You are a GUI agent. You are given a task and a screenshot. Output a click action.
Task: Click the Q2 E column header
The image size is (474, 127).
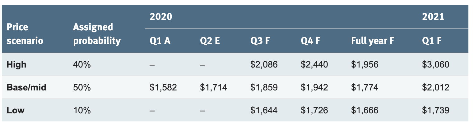(x=210, y=41)
